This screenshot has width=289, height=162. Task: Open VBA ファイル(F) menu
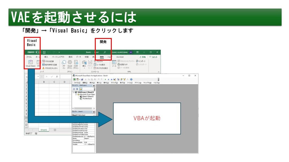point(77,83)
